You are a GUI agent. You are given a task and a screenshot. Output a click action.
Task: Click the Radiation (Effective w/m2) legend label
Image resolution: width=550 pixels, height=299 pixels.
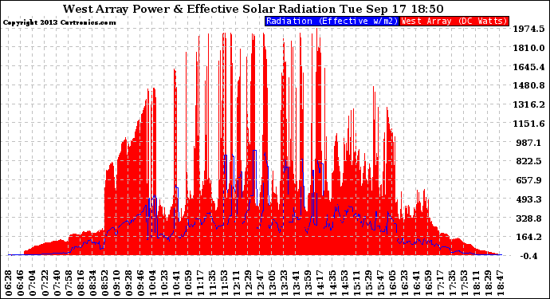332,21
